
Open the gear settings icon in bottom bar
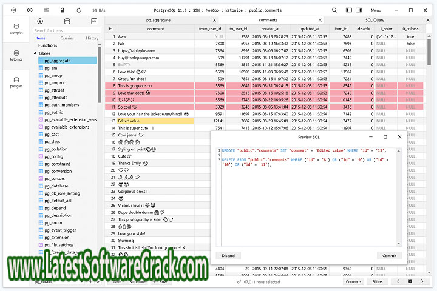coord(410,281)
